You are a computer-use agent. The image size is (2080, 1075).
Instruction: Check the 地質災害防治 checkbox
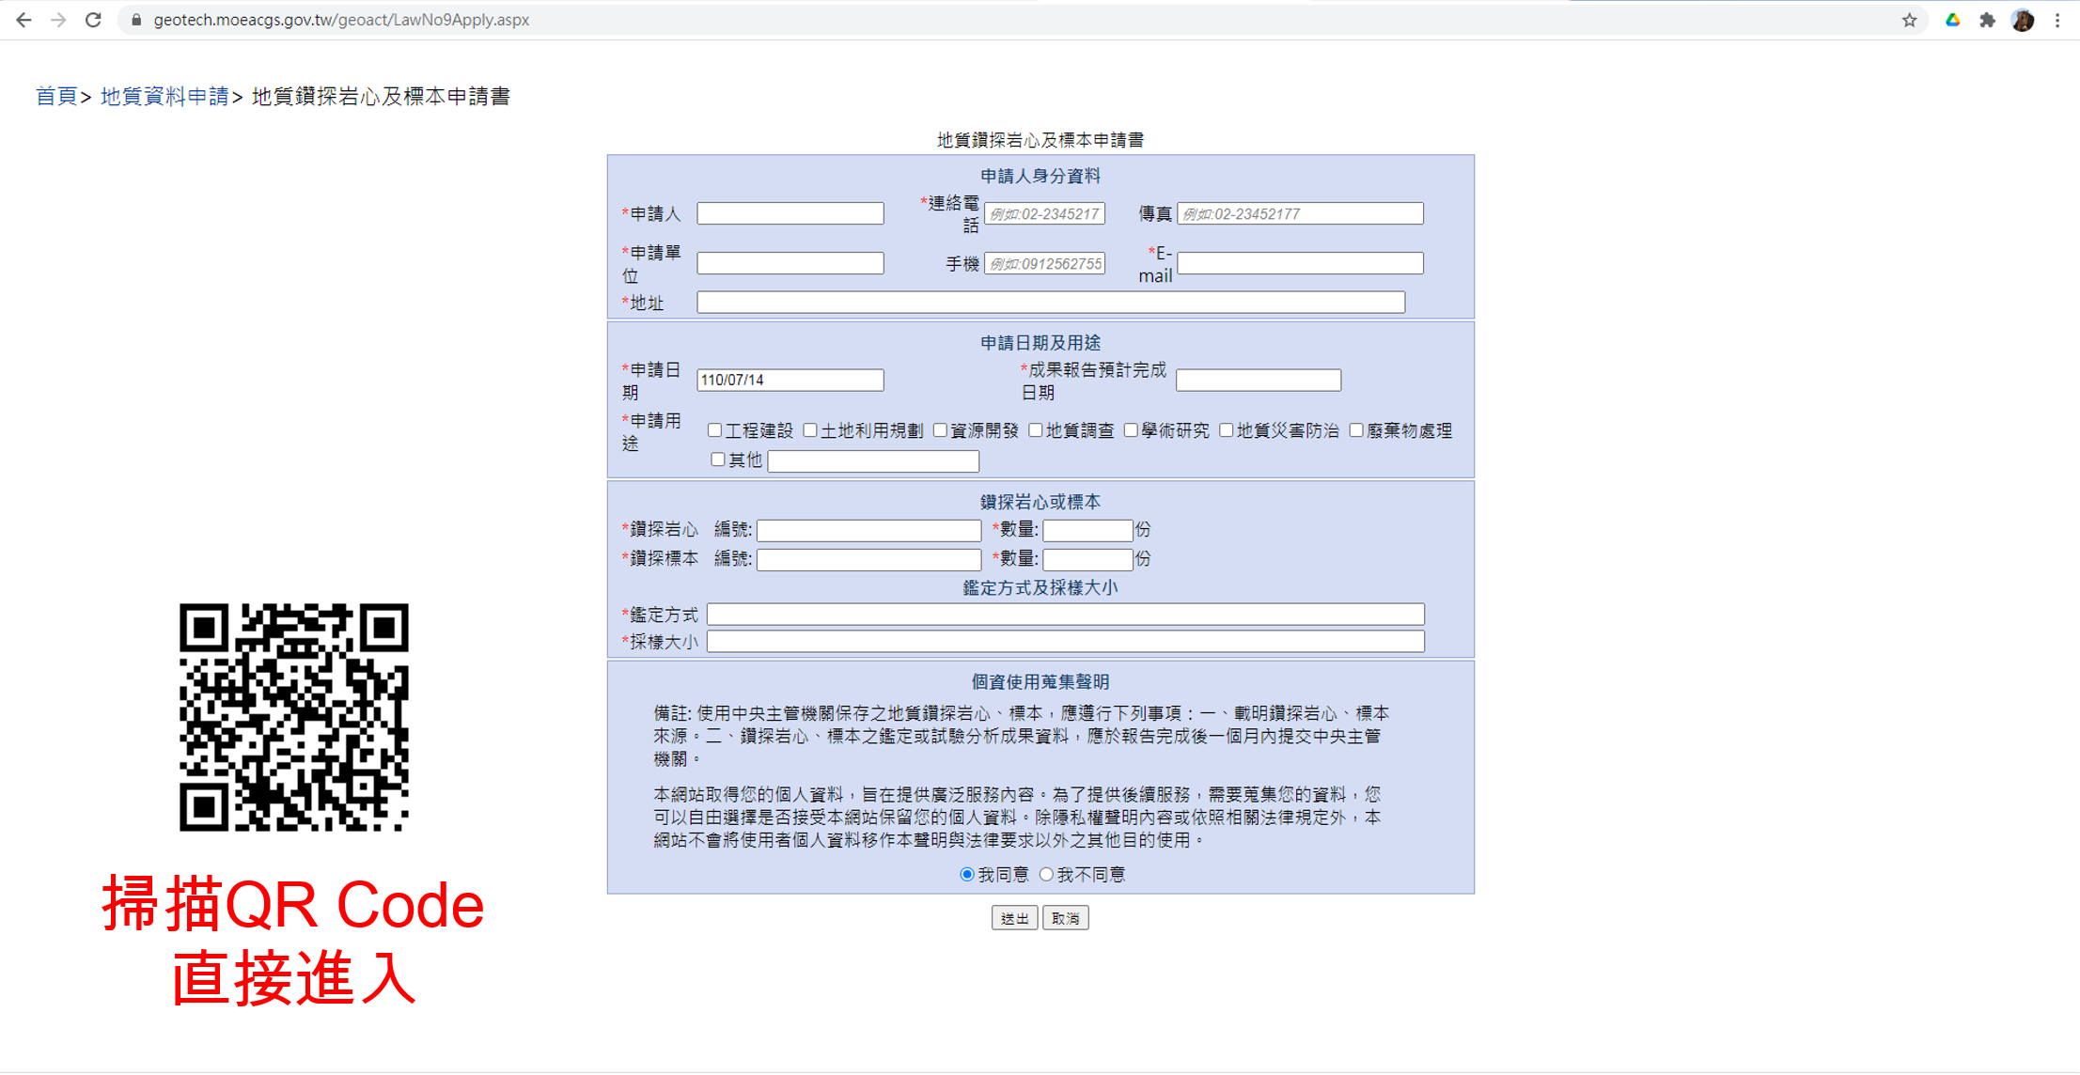[1227, 430]
